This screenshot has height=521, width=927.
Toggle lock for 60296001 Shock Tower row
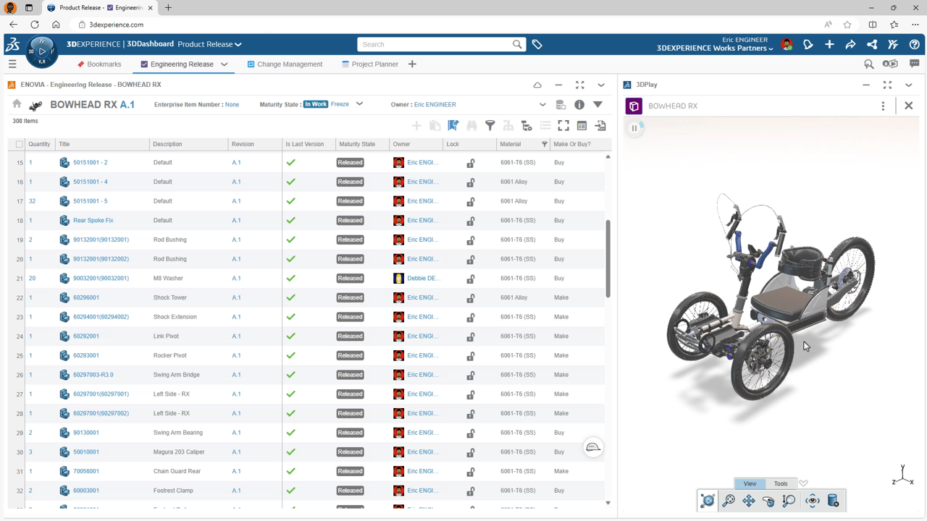tap(471, 298)
